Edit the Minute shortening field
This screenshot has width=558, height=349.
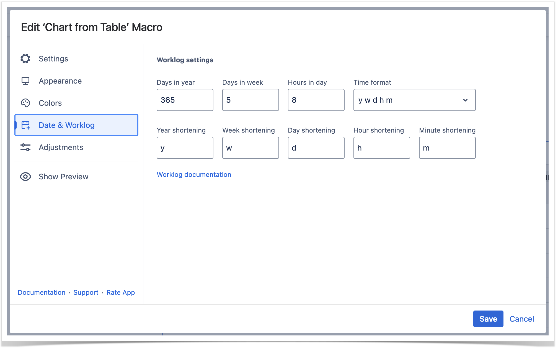pyautogui.click(x=447, y=148)
